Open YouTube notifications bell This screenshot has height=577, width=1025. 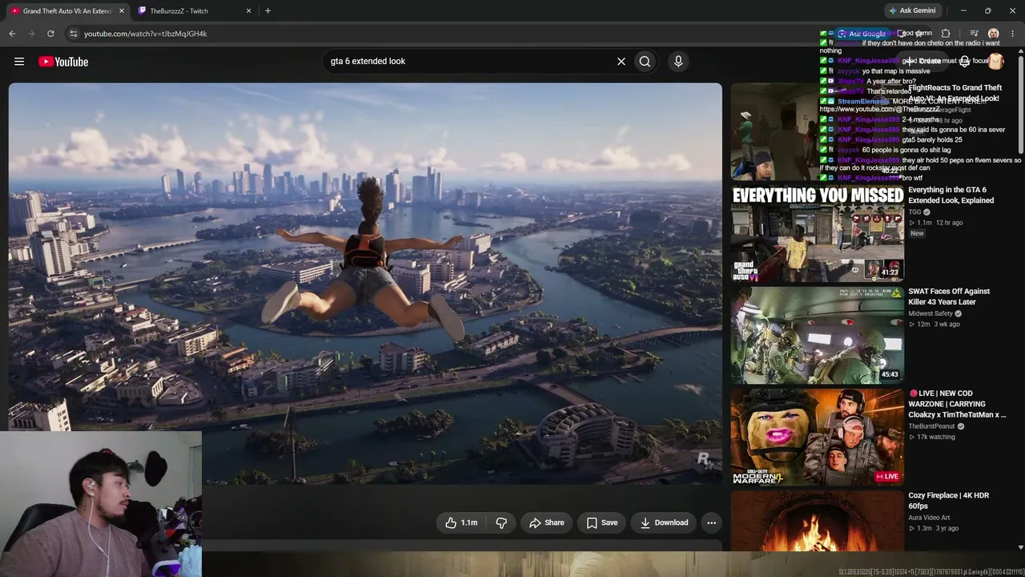click(x=965, y=62)
